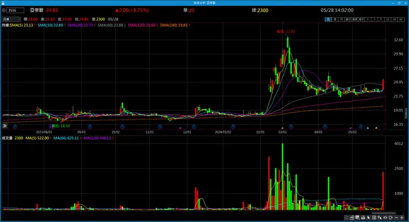Click the cyan triangle event marker after 05/02
Viewport: 409px width, 222px height.
[x=368, y=128]
